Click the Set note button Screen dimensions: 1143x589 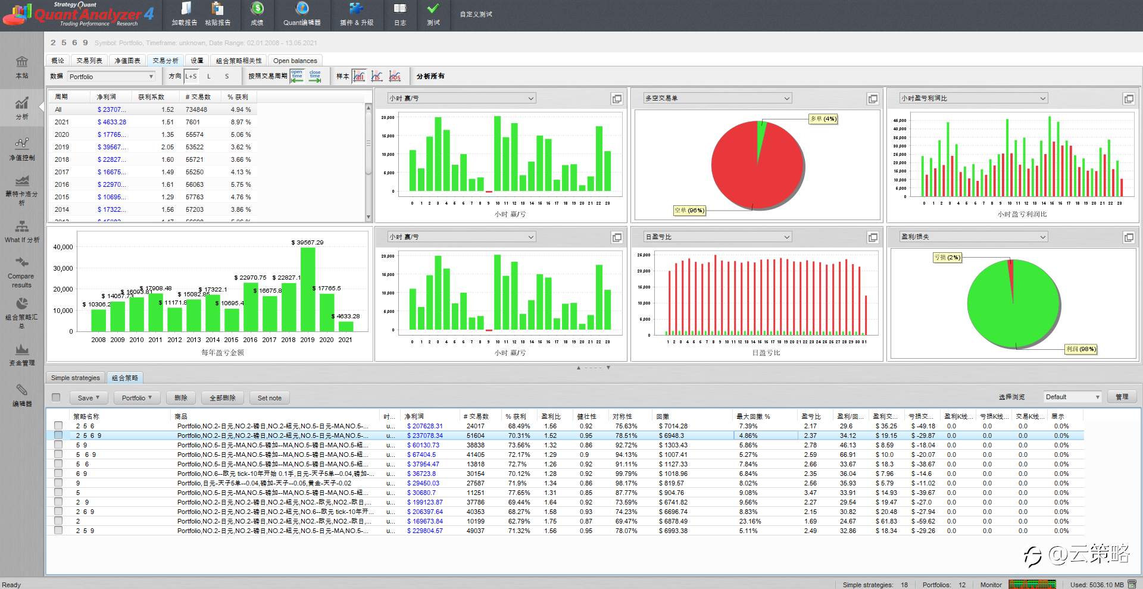pyautogui.click(x=270, y=398)
